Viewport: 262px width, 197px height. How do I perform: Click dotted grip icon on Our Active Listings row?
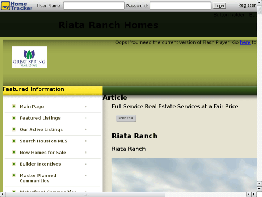tap(86, 129)
